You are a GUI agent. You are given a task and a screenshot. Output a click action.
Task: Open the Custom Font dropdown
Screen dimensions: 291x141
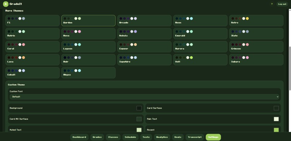pyautogui.click(x=144, y=97)
